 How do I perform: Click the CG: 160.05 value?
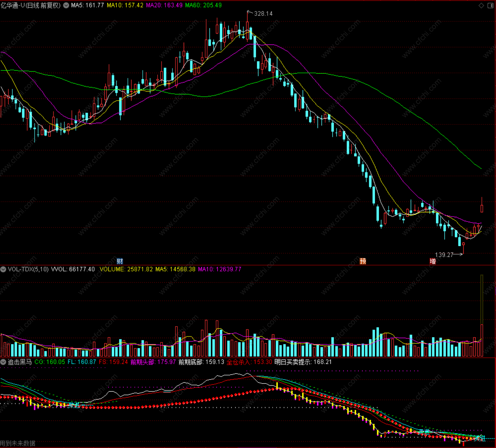(50, 362)
